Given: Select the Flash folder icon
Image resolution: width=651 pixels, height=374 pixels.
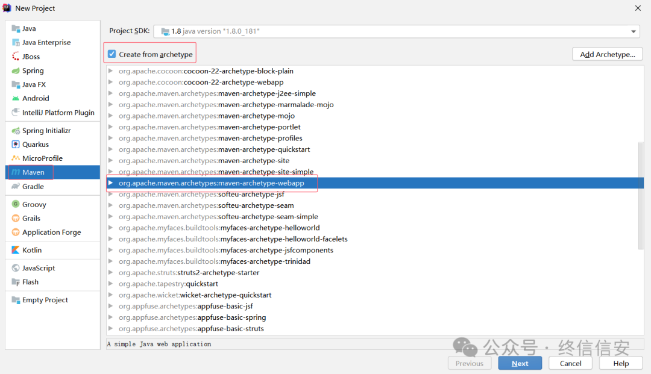Looking at the screenshot, I should pos(16,282).
